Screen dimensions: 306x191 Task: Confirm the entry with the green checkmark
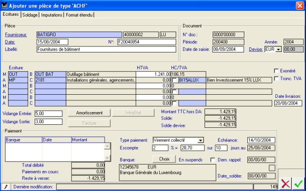pyautogui.click(x=298, y=184)
